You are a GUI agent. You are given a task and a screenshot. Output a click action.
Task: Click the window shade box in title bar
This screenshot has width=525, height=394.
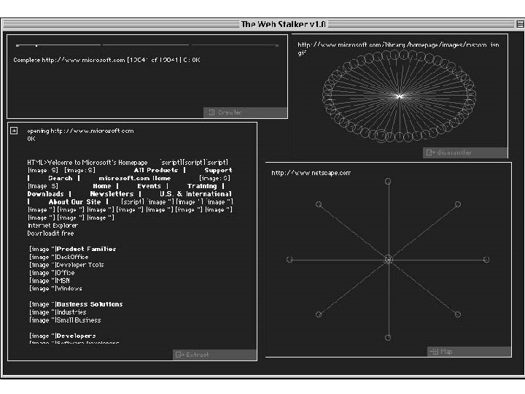(520, 24)
